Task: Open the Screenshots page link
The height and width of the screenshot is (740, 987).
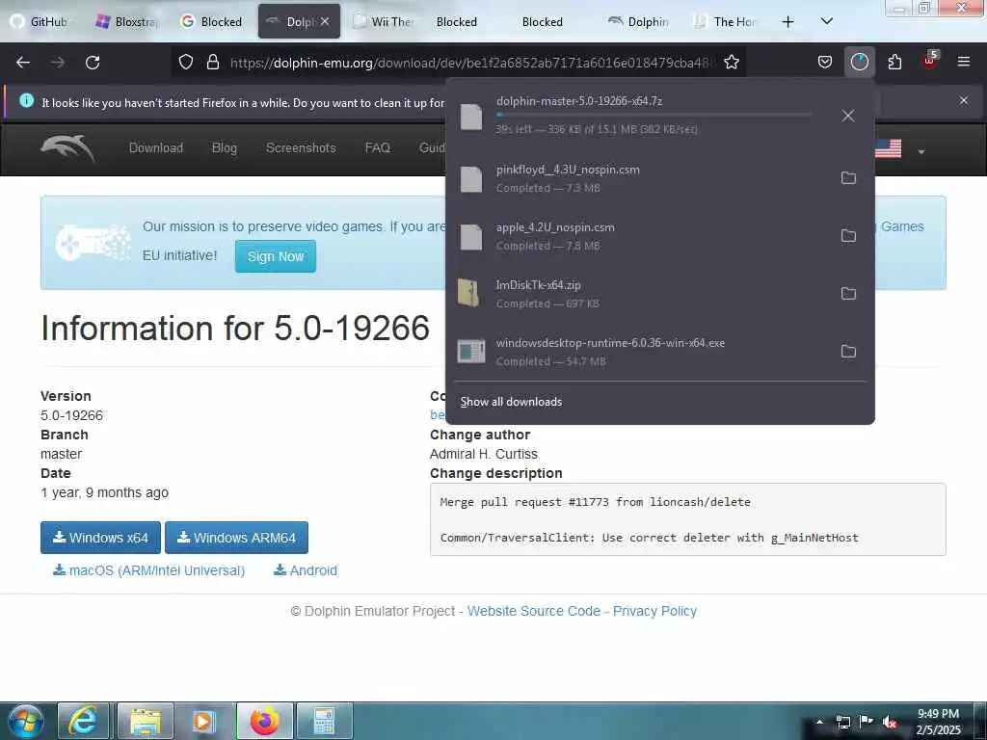Action: 301,147
